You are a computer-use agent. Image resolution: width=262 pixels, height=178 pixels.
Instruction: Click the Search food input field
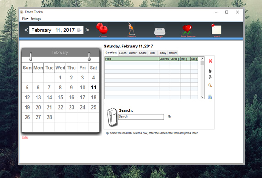(141, 116)
